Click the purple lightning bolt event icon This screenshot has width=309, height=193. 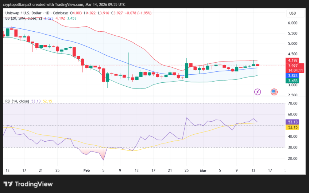pos(257,92)
